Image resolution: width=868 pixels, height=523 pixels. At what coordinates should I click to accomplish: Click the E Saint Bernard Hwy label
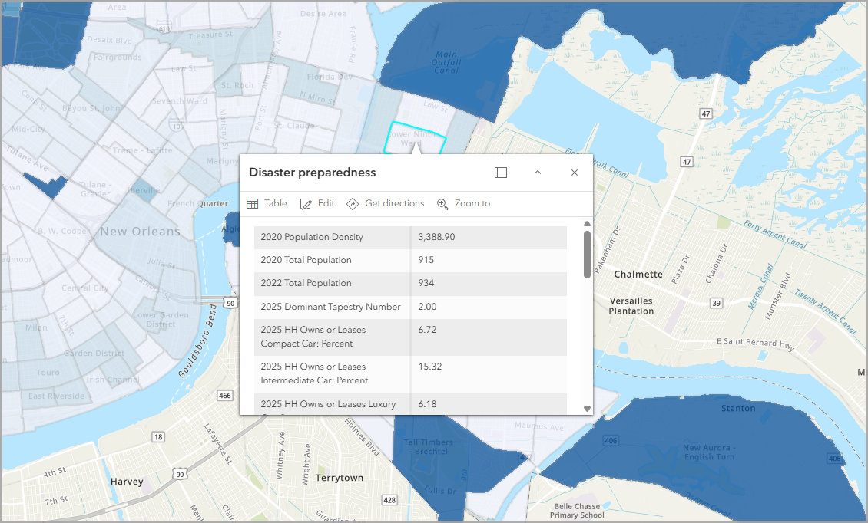[756, 344]
